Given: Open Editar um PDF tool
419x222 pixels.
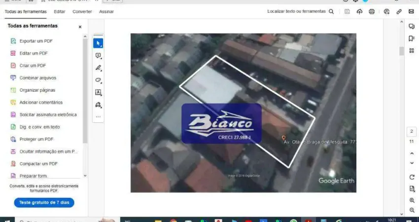Looking at the screenshot, I should (x=29, y=53).
